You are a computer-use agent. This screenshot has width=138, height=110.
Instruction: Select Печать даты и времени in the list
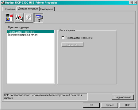[x=31, y=32]
